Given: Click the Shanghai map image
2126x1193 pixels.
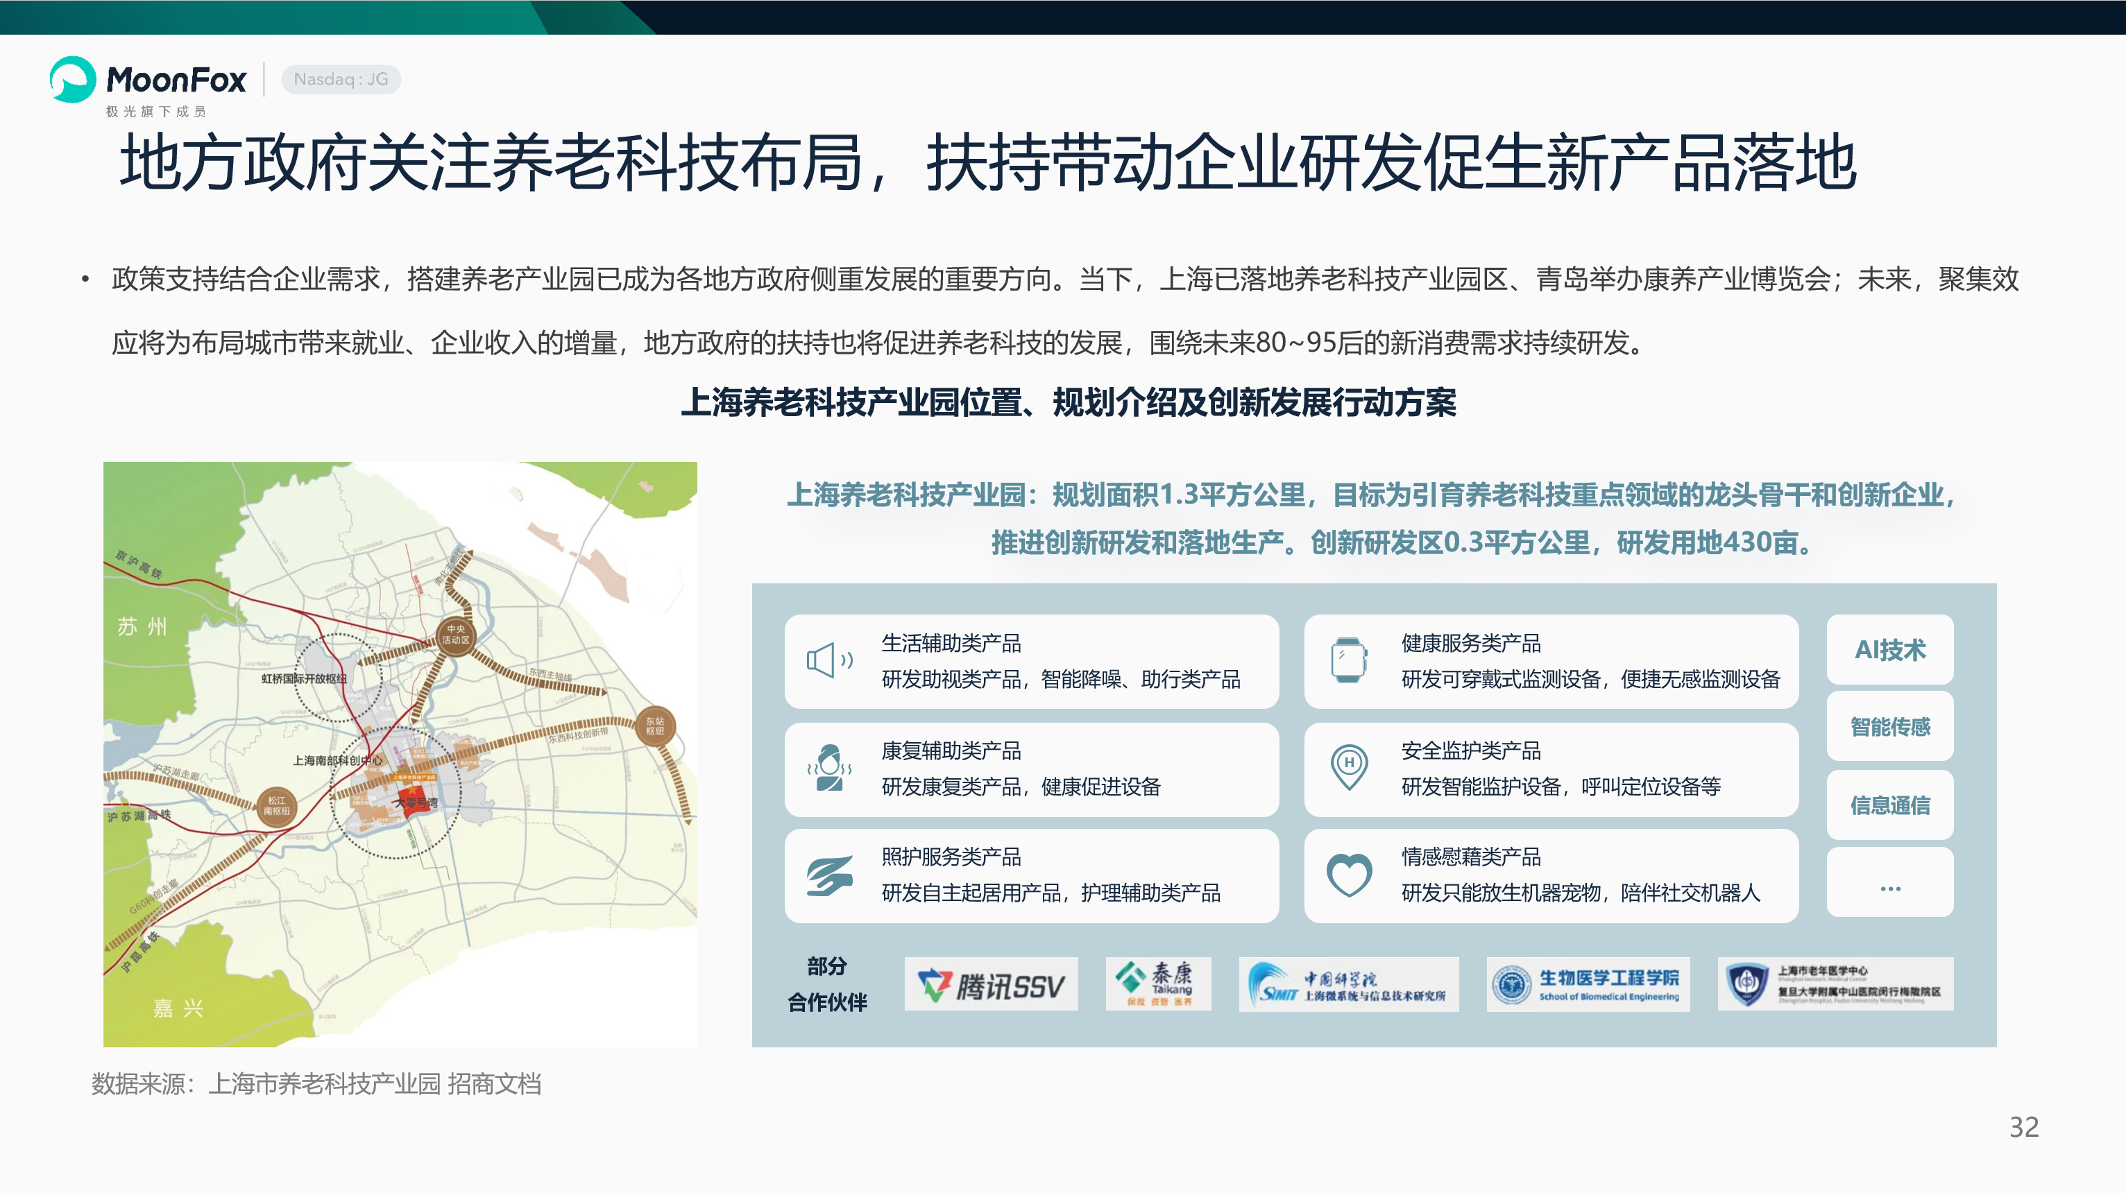Looking at the screenshot, I should (400, 754).
